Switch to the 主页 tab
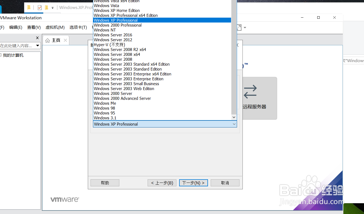This screenshot has height=214, width=364. pyautogui.click(x=56, y=40)
